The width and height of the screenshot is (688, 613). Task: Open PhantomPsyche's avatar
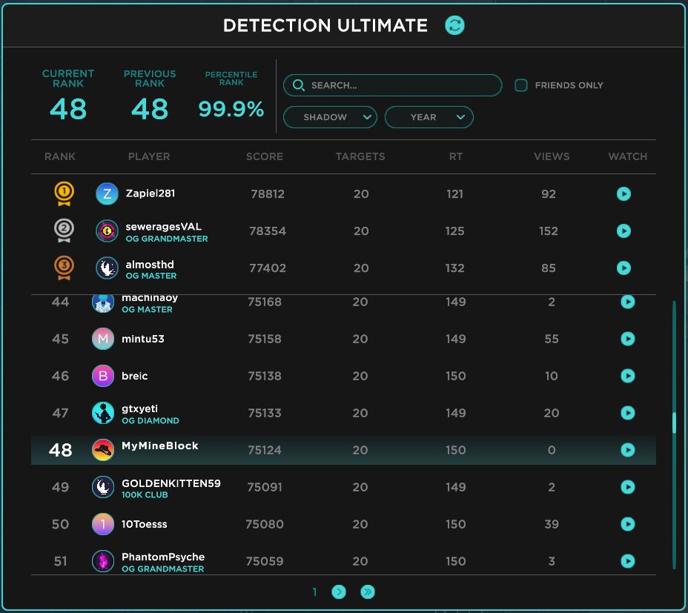coord(103,561)
